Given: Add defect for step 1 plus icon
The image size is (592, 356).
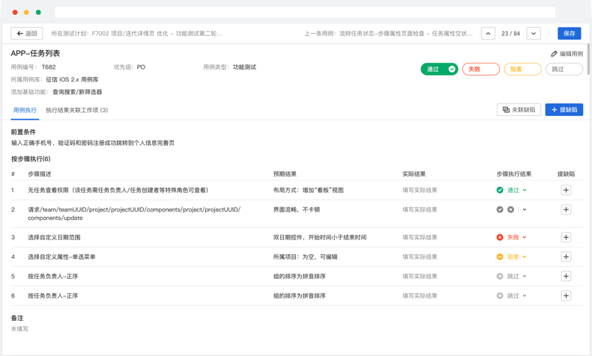Looking at the screenshot, I should [566, 190].
